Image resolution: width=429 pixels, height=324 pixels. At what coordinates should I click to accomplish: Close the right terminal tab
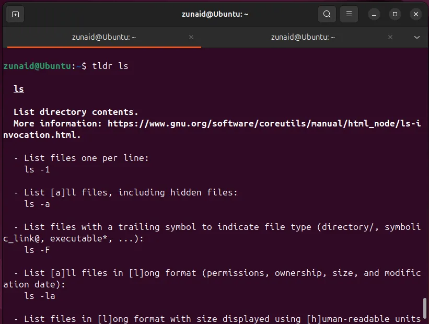[390, 37]
